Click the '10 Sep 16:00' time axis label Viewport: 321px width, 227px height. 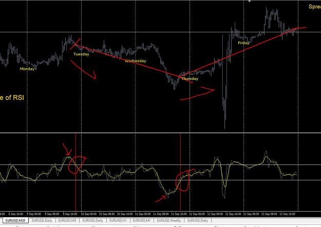pos(125,214)
